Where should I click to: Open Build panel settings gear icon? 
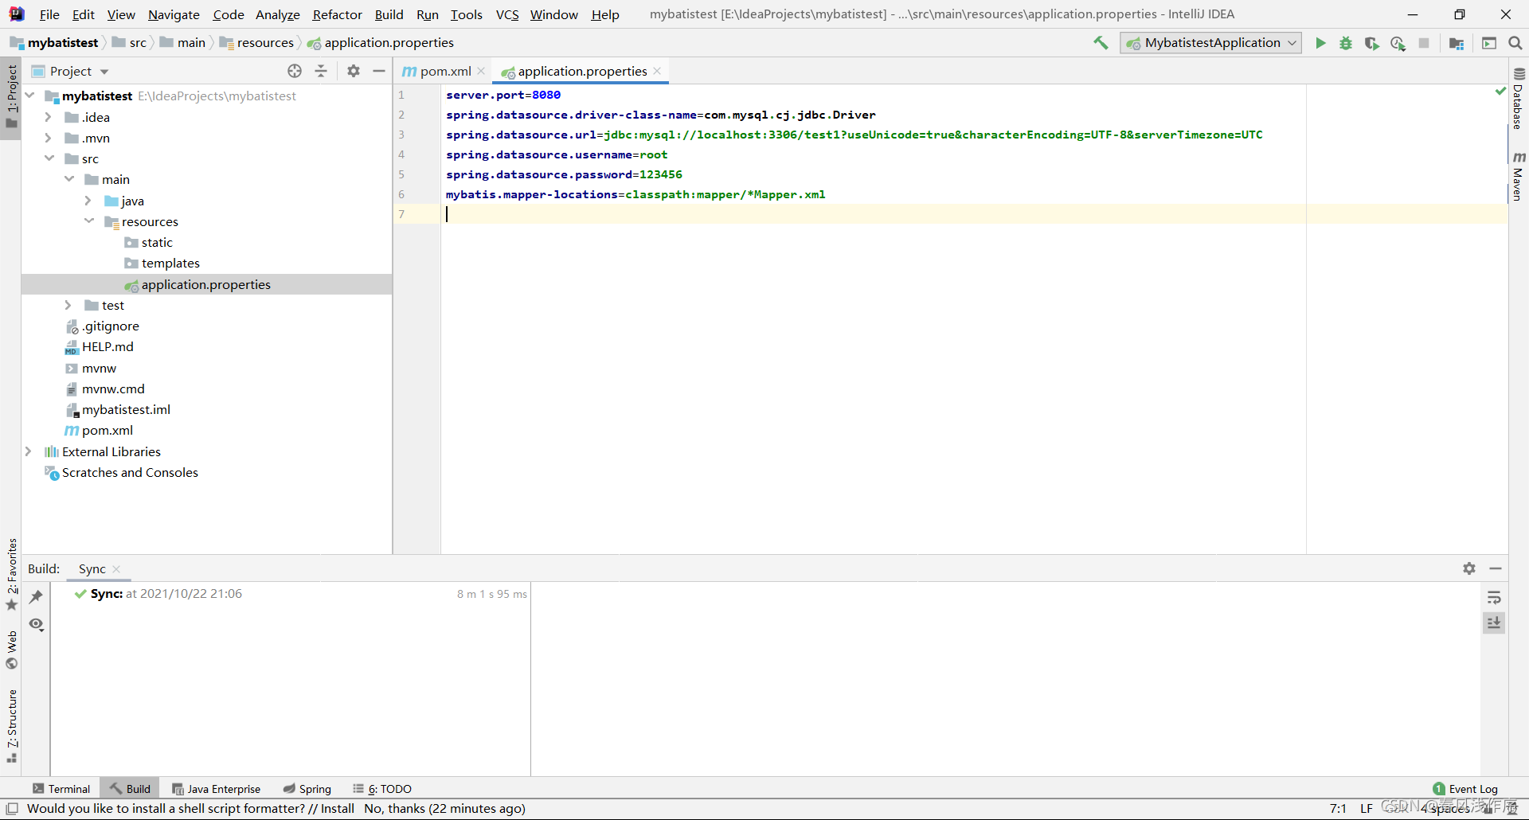coord(1469,568)
